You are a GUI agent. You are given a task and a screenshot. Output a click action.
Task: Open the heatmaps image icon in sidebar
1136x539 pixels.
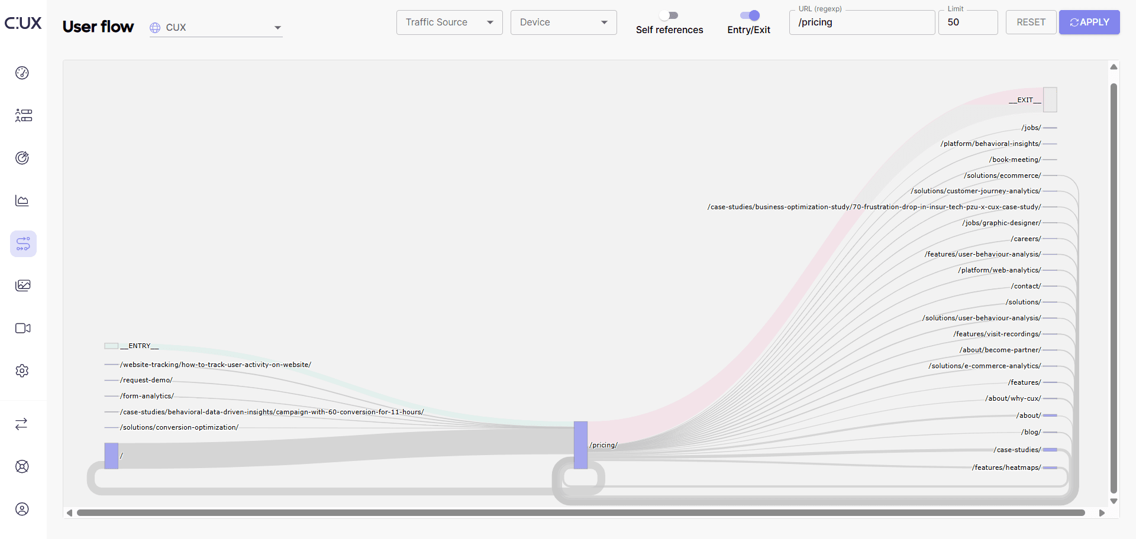coord(23,285)
